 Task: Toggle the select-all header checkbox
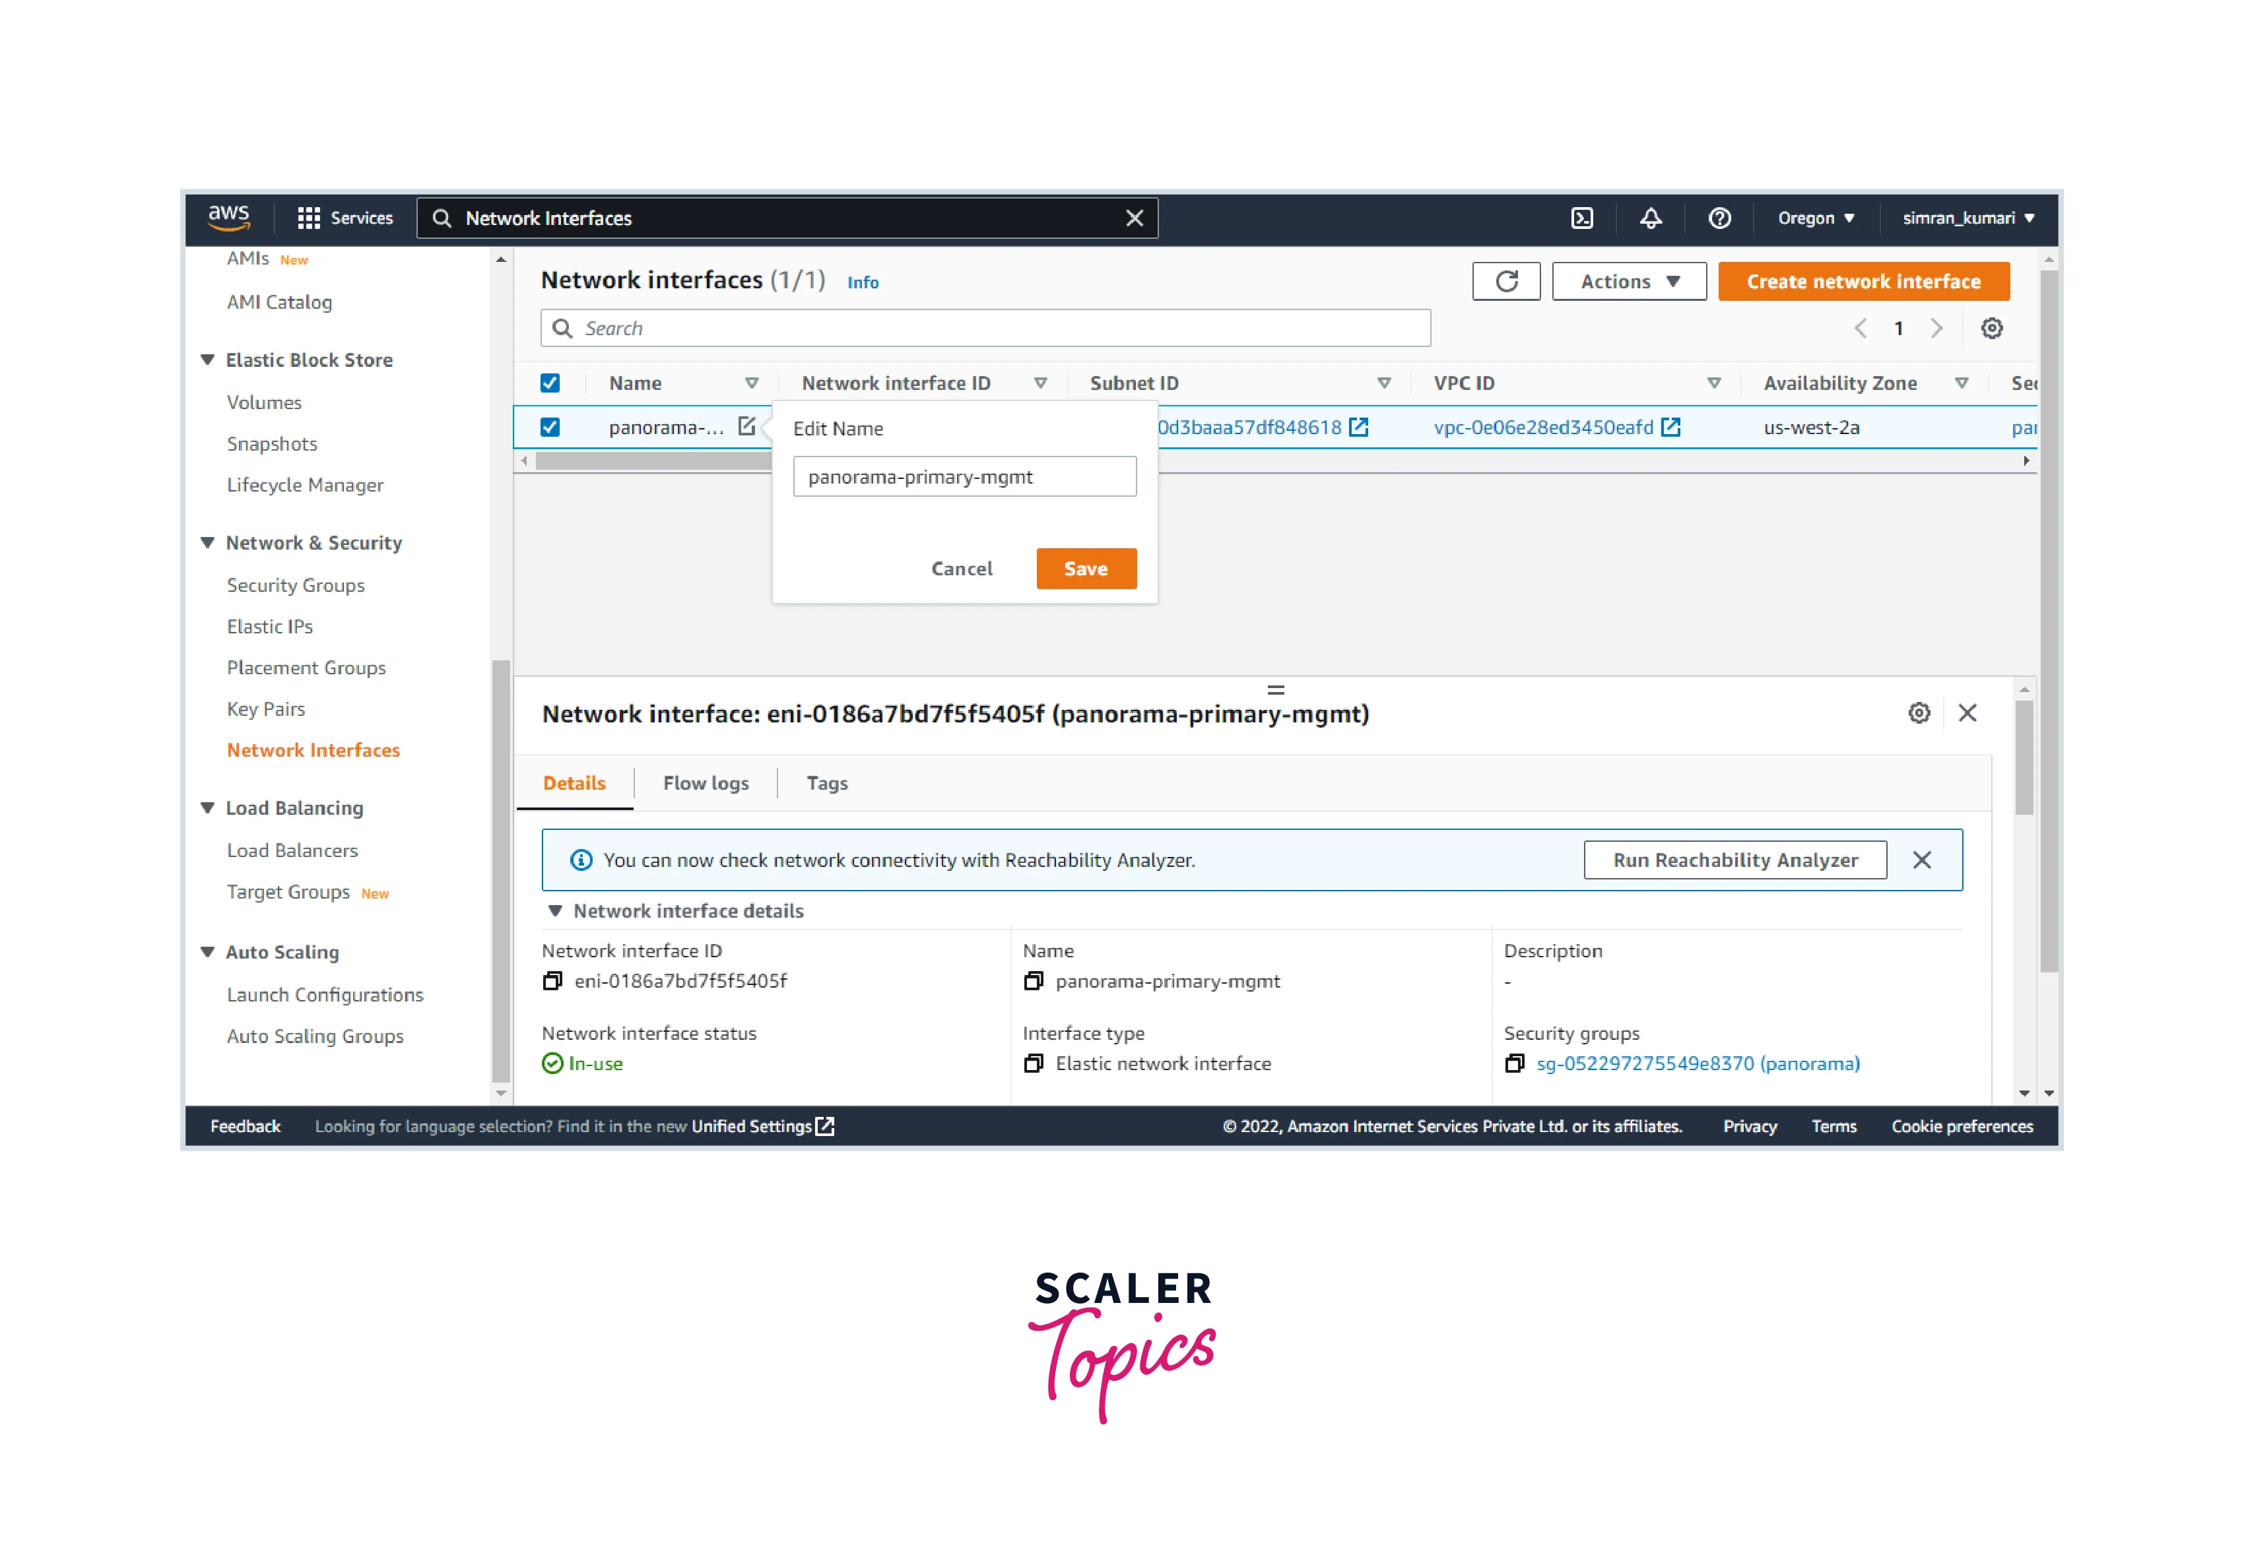click(x=550, y=383)
